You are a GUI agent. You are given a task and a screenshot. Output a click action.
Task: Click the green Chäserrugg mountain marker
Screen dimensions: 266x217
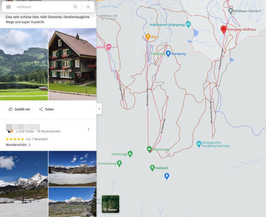click(x=149, y=149)
